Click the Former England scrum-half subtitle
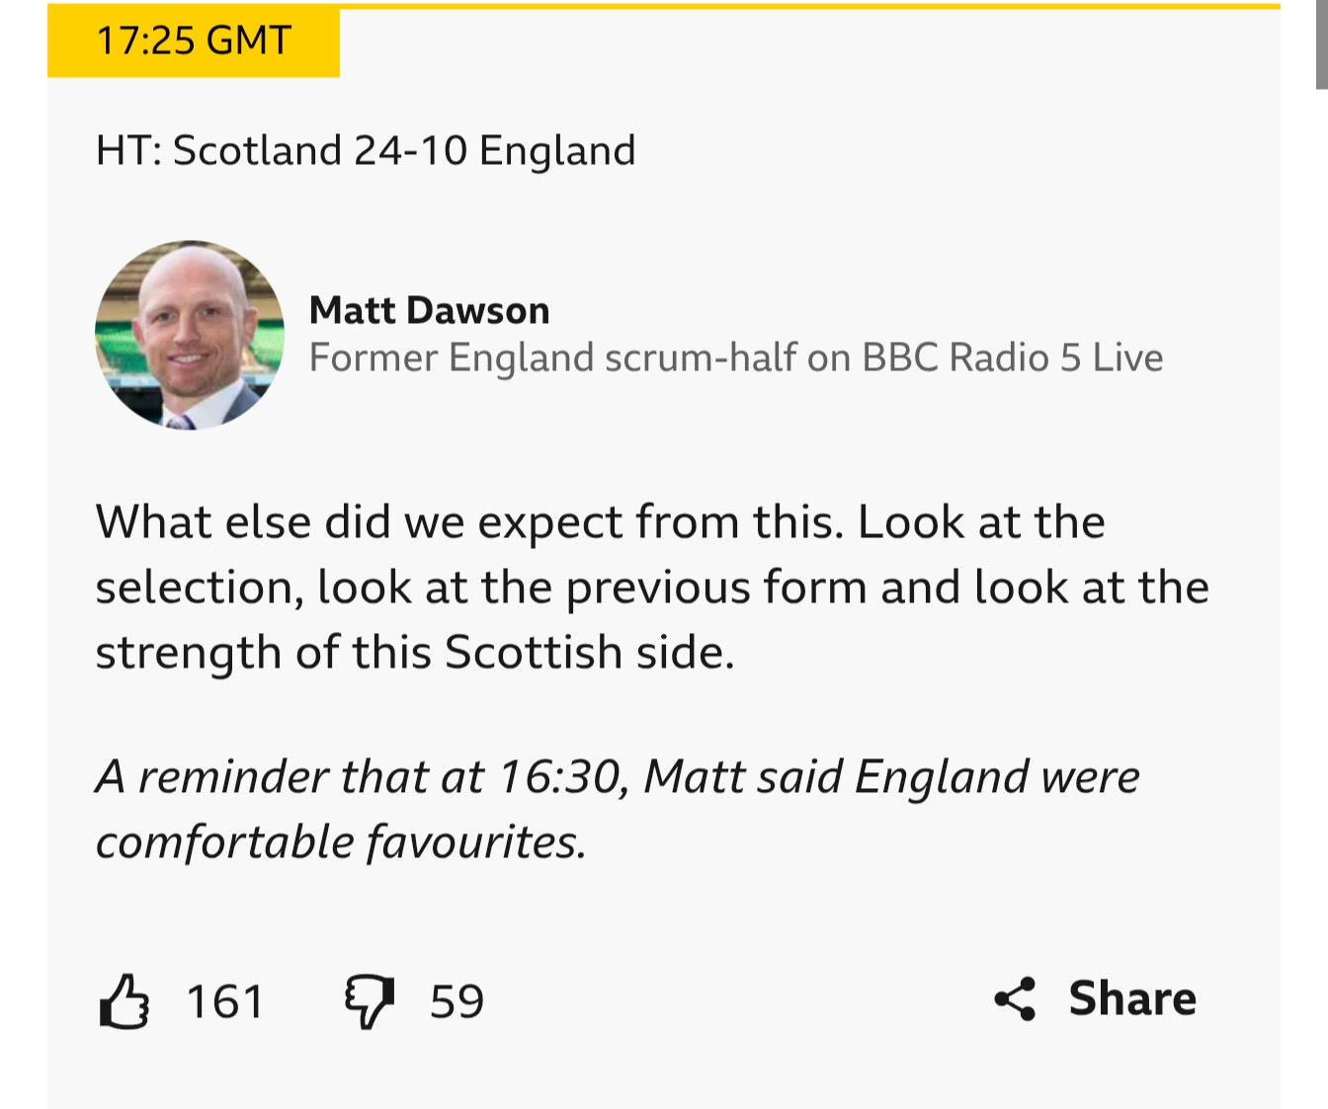The image size is (1328, 1109). coord(735,357)
